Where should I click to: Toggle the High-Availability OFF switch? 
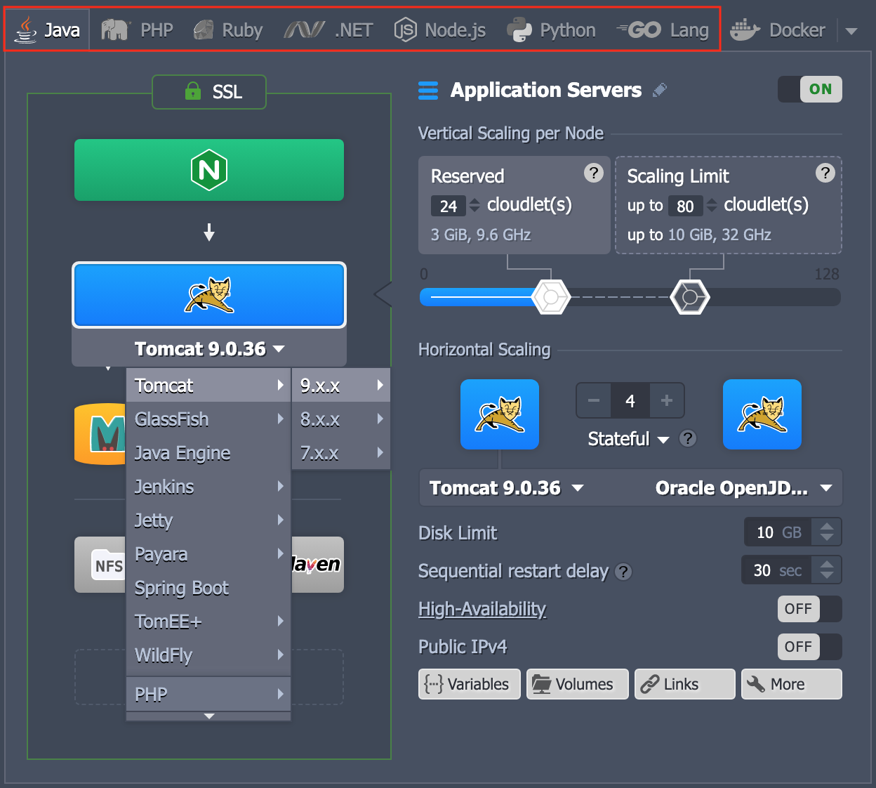[x=810, y=609]
